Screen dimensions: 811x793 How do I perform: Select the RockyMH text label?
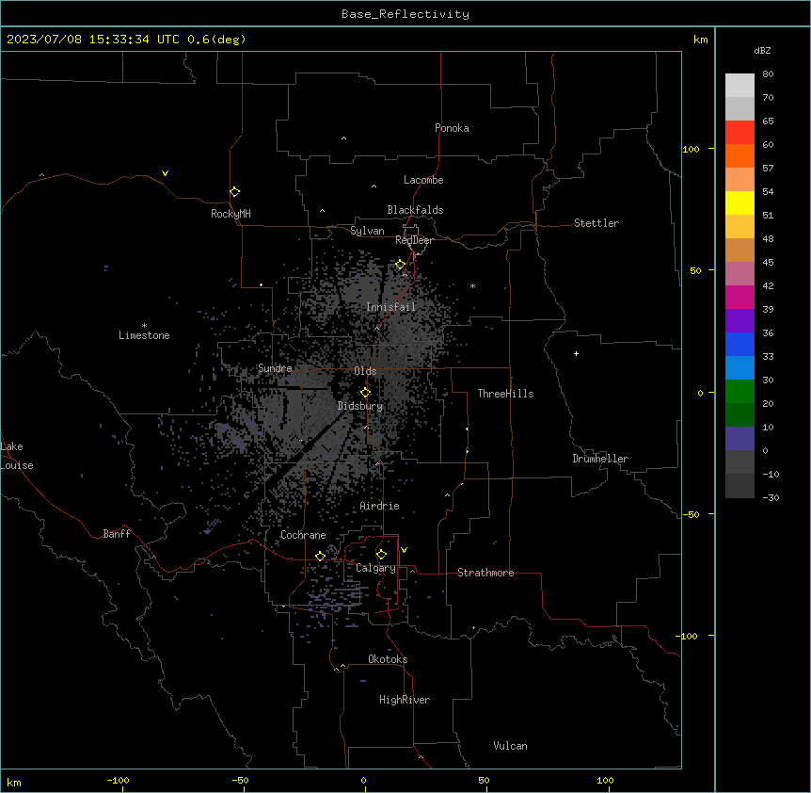point(231,214)
